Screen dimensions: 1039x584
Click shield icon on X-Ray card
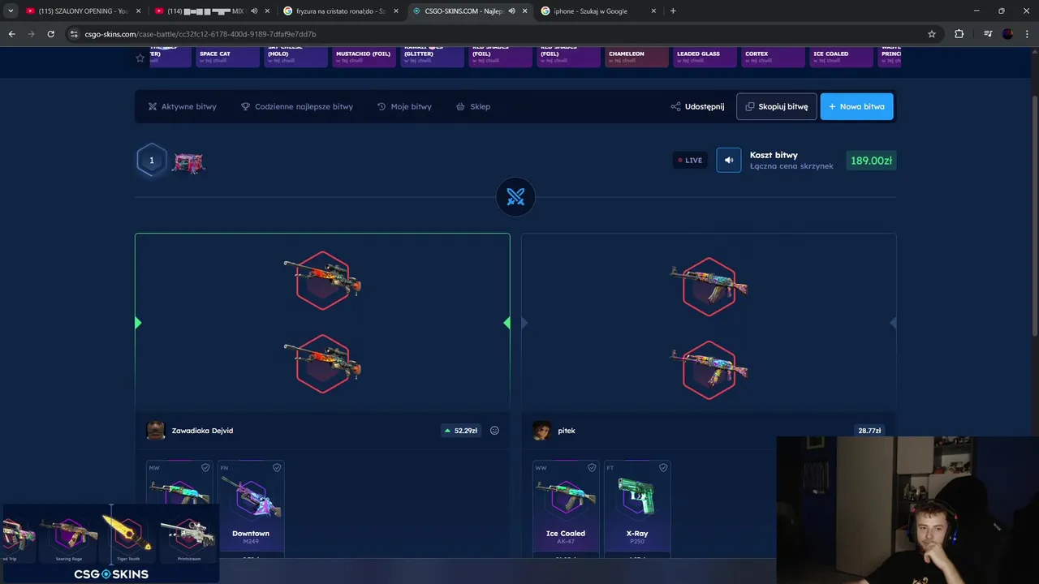pos(663,468)
